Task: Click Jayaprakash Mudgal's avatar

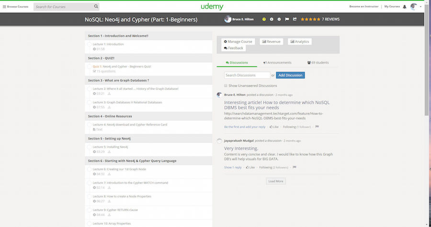Action: coord(219,141)
